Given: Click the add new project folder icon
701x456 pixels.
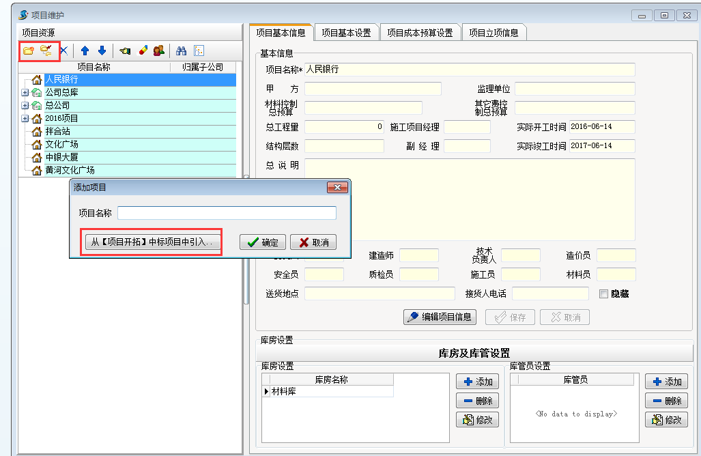Looking at the screenshot, I should (28, 51).
